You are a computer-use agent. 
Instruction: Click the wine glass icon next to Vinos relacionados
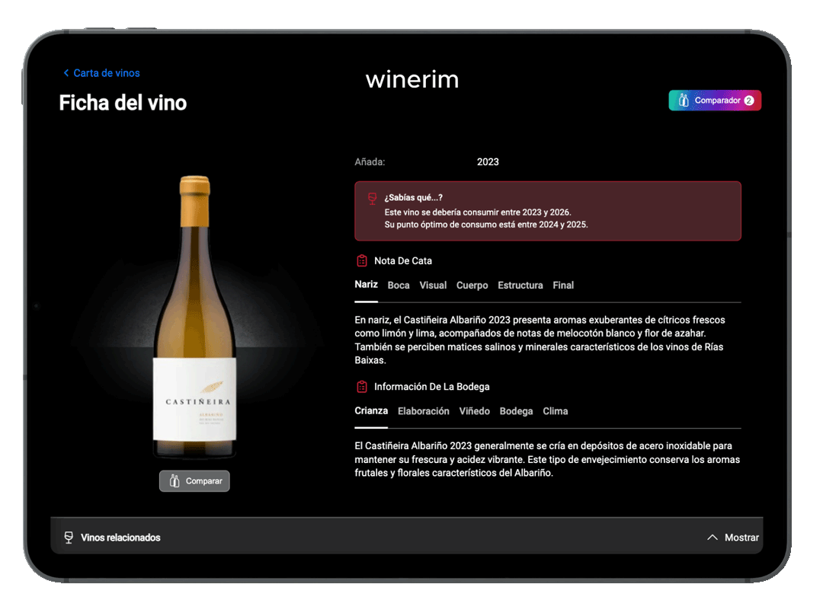click(x=69, y=537)
